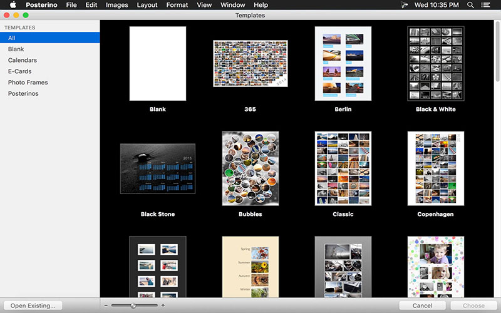Click the 'Bubbles' template label
501x313 pixels.
(250, 214)
